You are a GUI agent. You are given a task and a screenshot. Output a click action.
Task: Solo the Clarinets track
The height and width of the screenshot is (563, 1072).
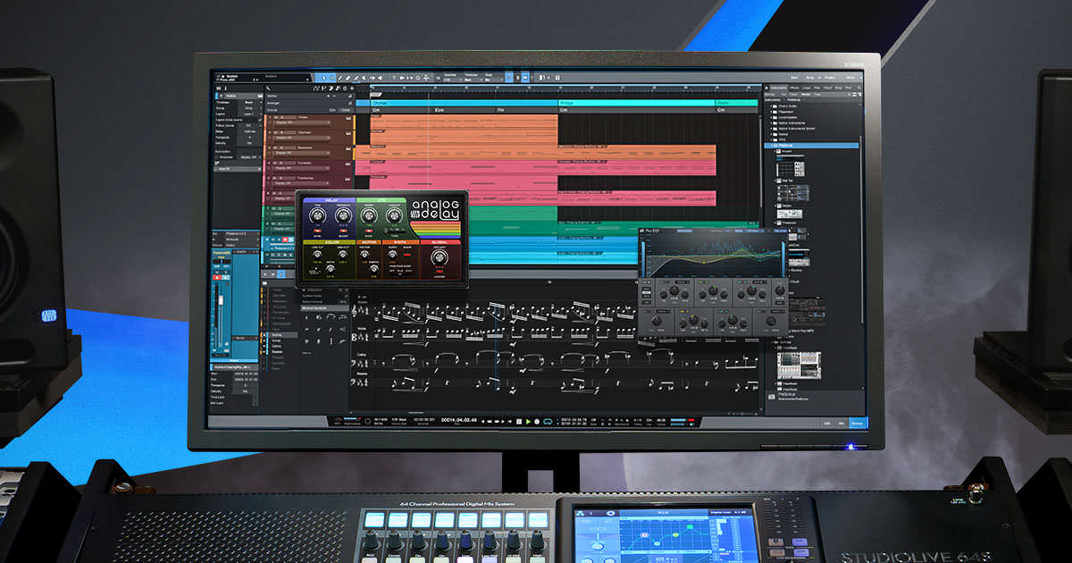coord(282,131)
